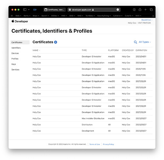Switch to the Certificates browser tab
The width and height of the screenshot is (164, 160).
(55, 10)
